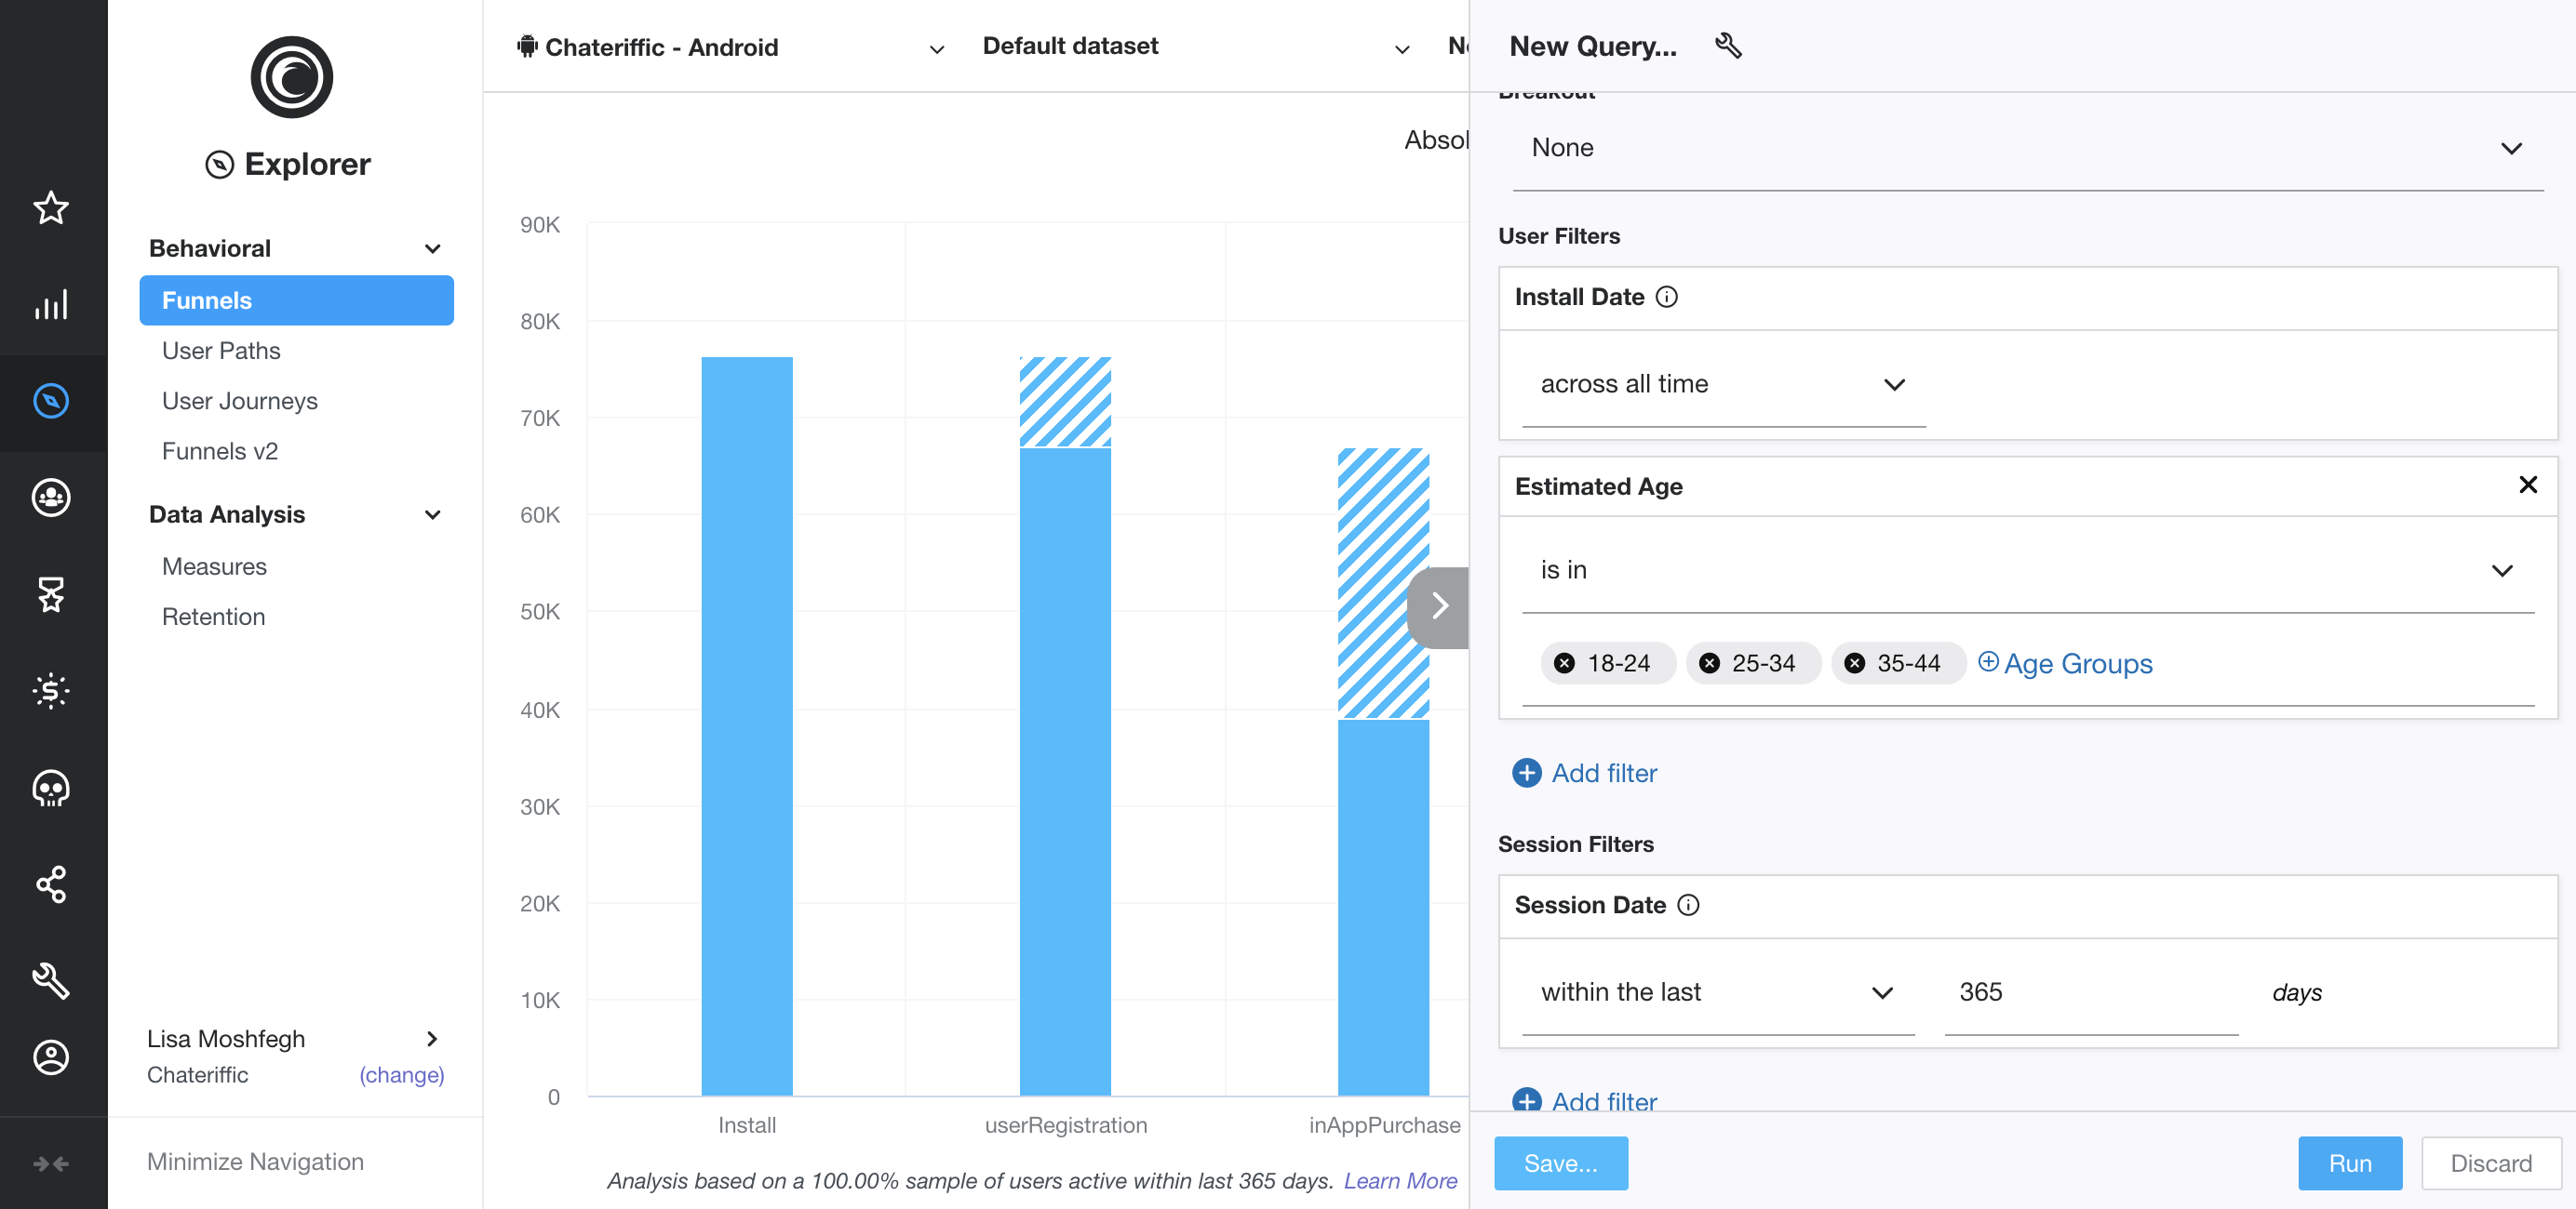Screen dimensions: 2576x1209
Task: Open the wrench tools icon in sidebar
Action: [51, 980]
